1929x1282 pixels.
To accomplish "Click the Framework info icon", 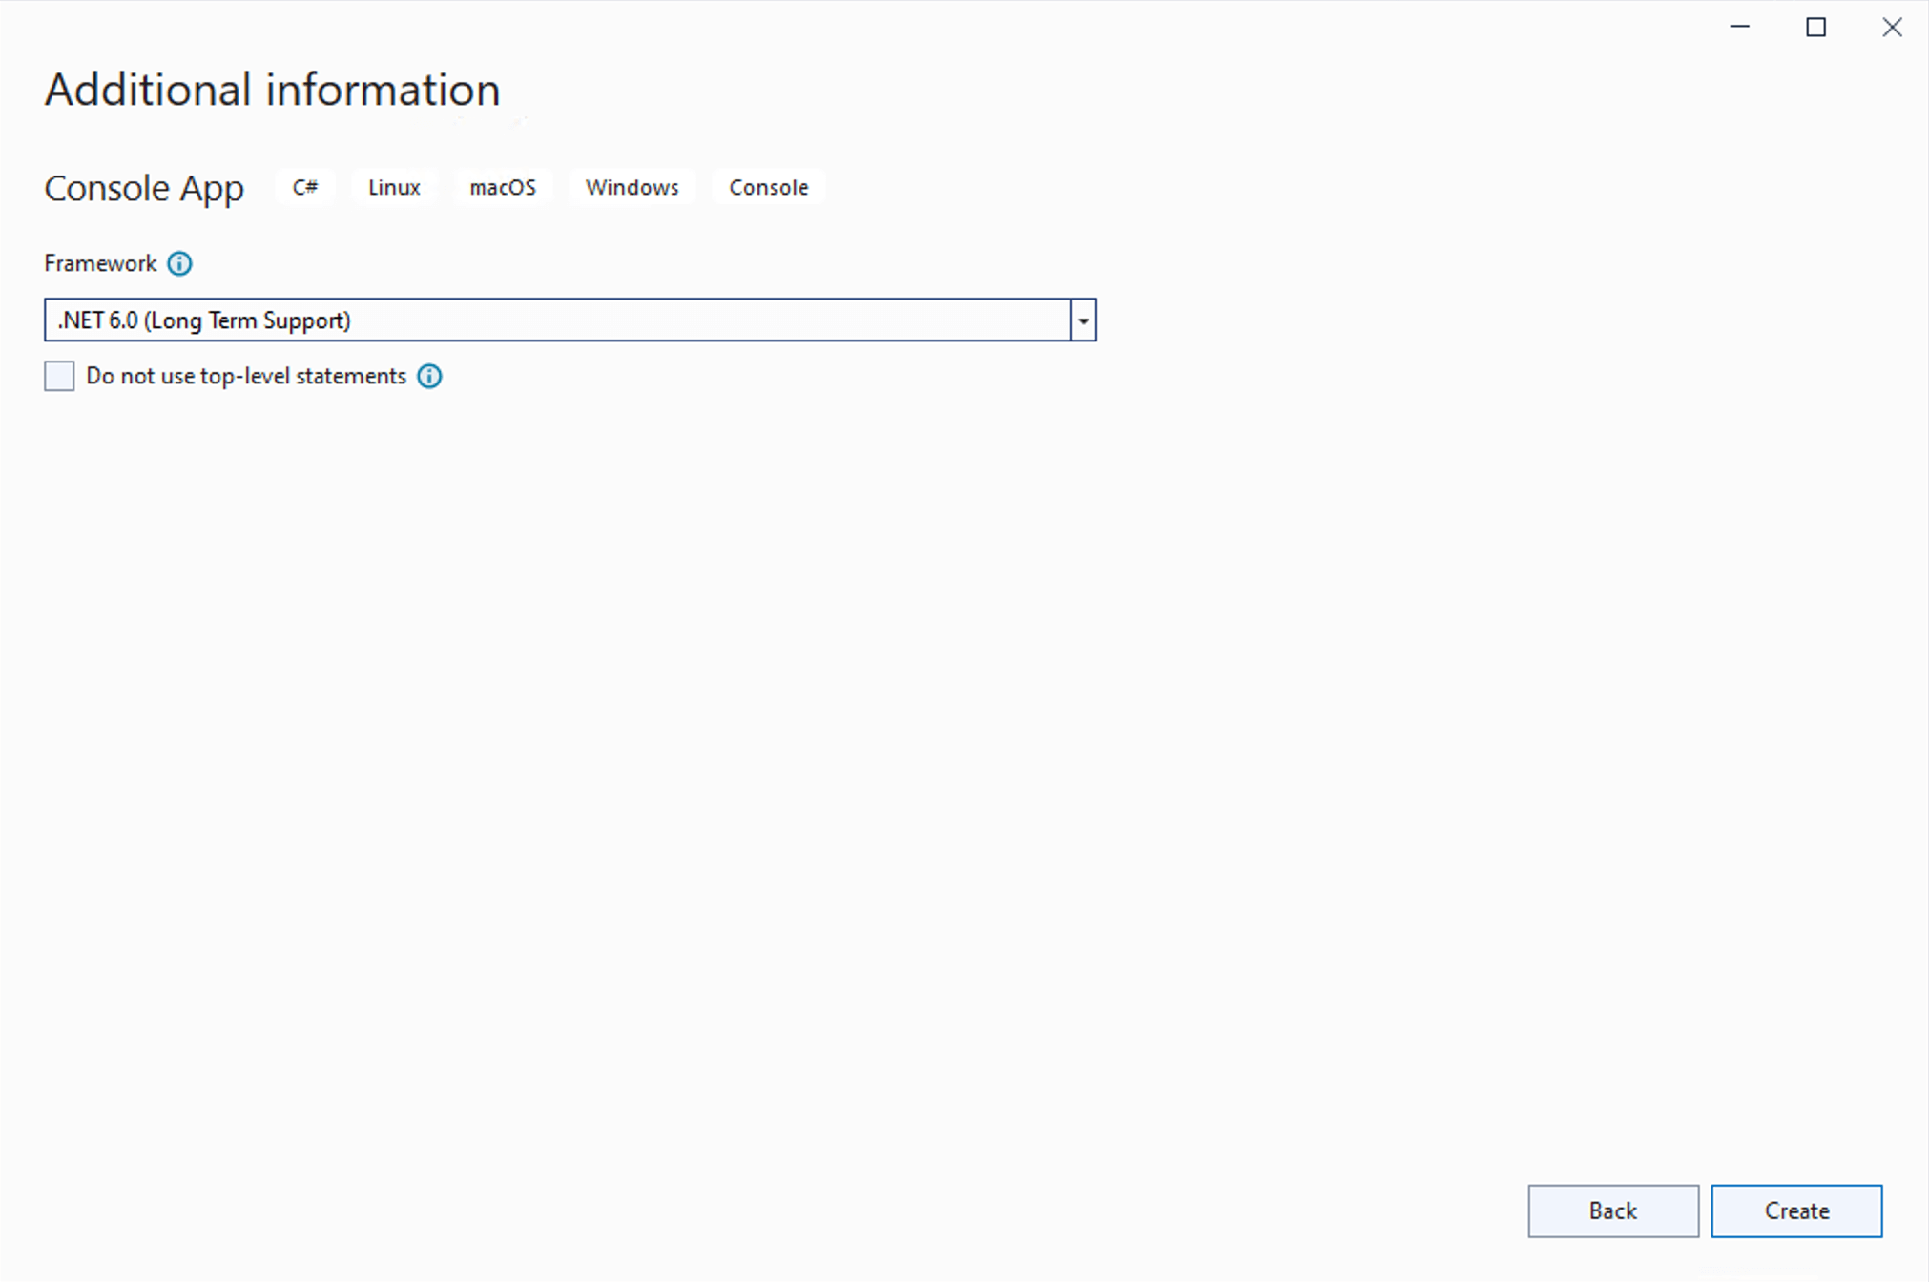I will (180, 263).
